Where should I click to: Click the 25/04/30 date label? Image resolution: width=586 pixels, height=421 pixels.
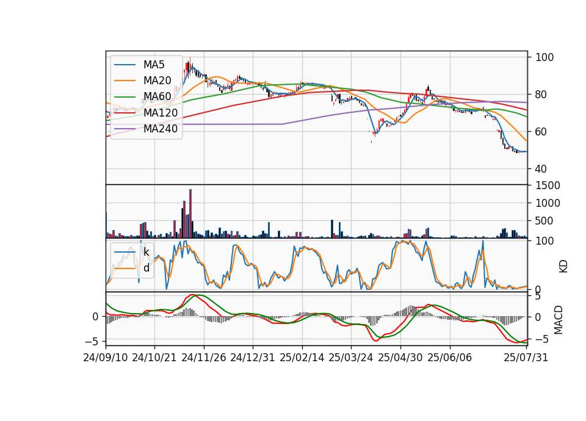[x=400, y=358]
